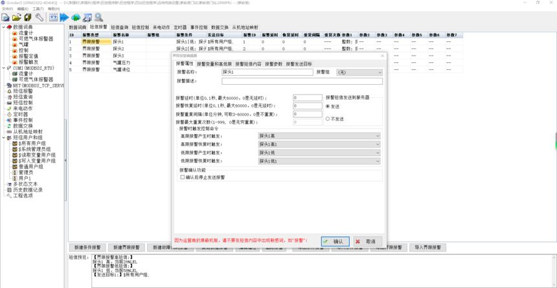Image resolution: width=557 pixels, height=288 pixels.
Task: Open 短信控制 item in tree
Action: coord(23,103)
